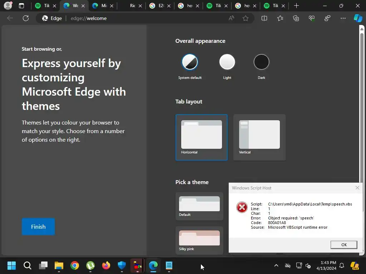Switch to the 'E2(' Google tab

160,6
